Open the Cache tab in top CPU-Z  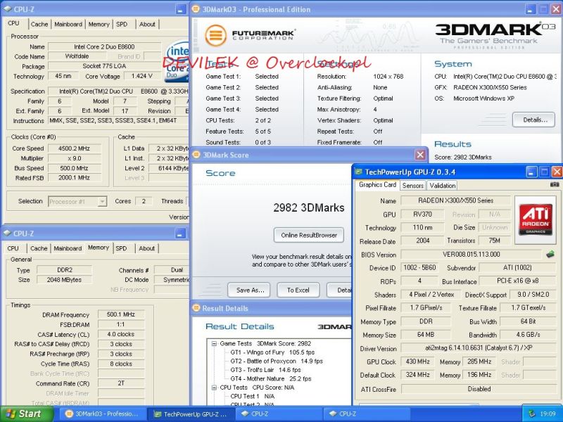pyautogui.click(x=39, y=25)
